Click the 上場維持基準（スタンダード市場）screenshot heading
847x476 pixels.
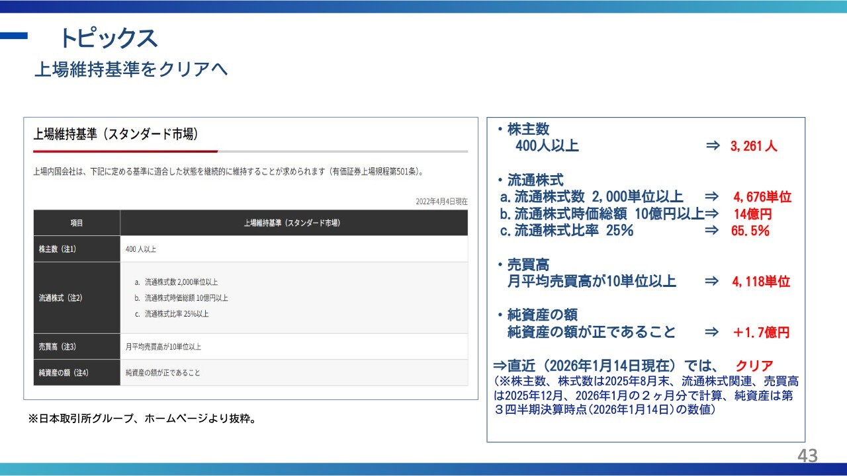point(115,134)
